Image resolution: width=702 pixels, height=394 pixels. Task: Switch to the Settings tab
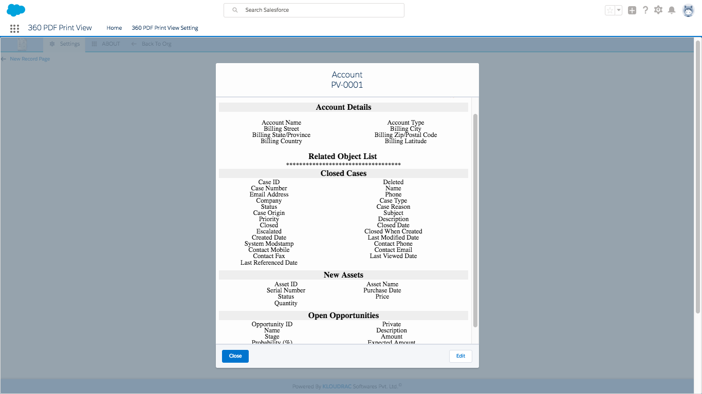(65, 44)
